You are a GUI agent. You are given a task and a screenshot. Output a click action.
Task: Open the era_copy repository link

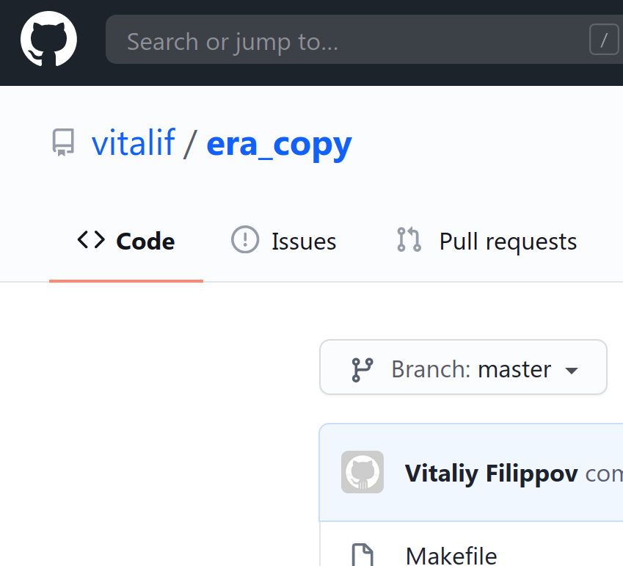point(279,145)
